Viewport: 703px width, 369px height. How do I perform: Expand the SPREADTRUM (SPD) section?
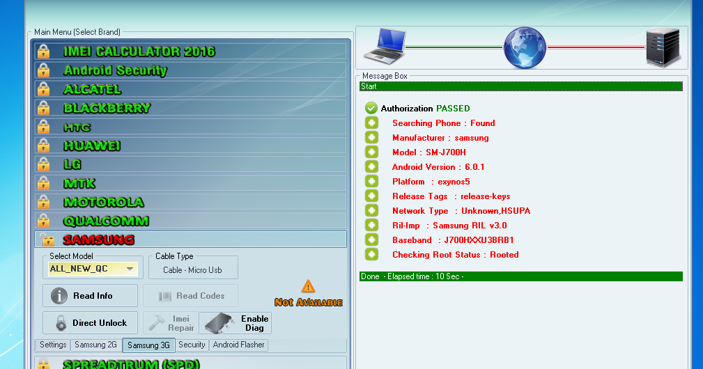190,363
